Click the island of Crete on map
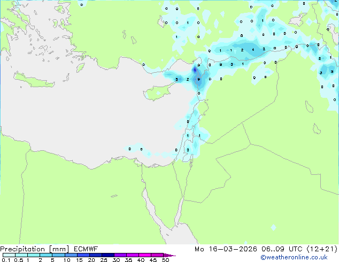Screen dimensions: 339x262 point(34,80)
